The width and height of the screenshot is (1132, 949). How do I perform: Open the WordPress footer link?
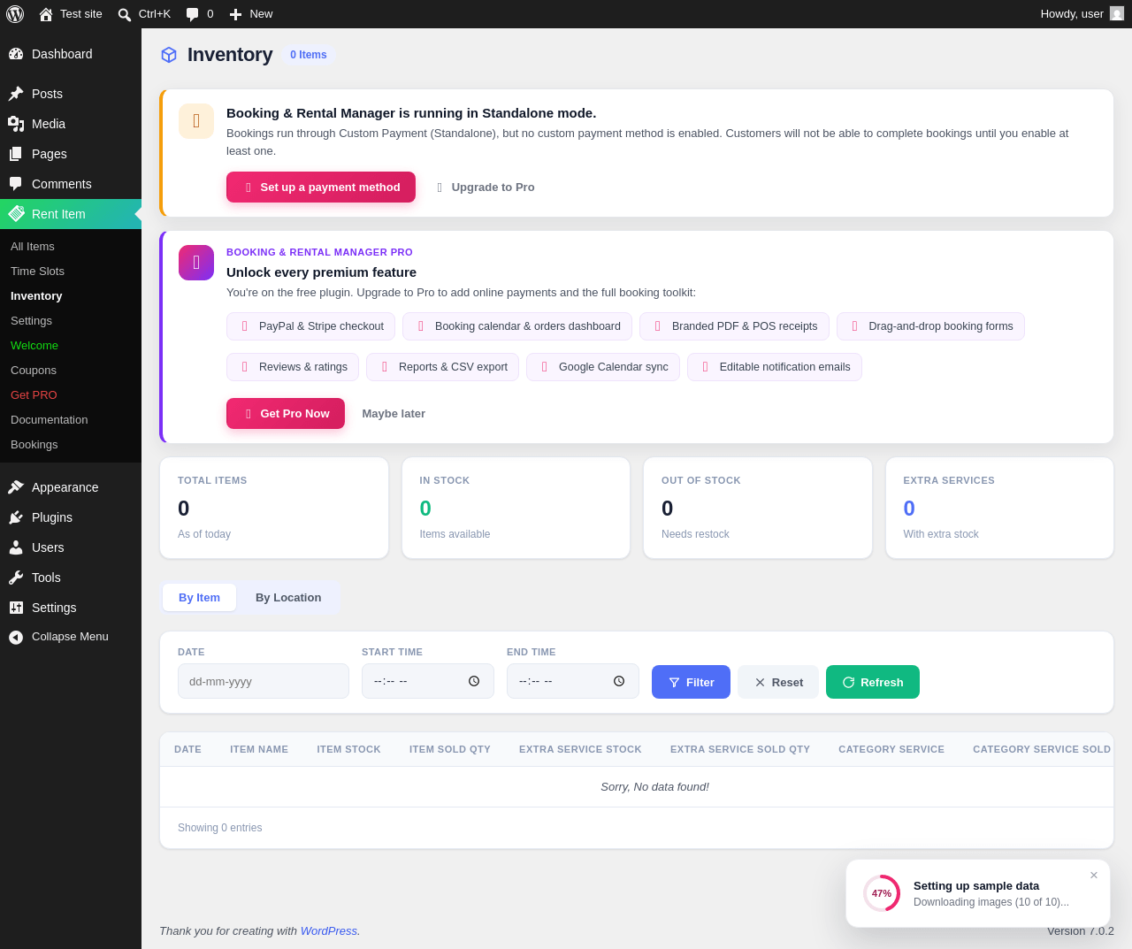[x=329, y=931]
